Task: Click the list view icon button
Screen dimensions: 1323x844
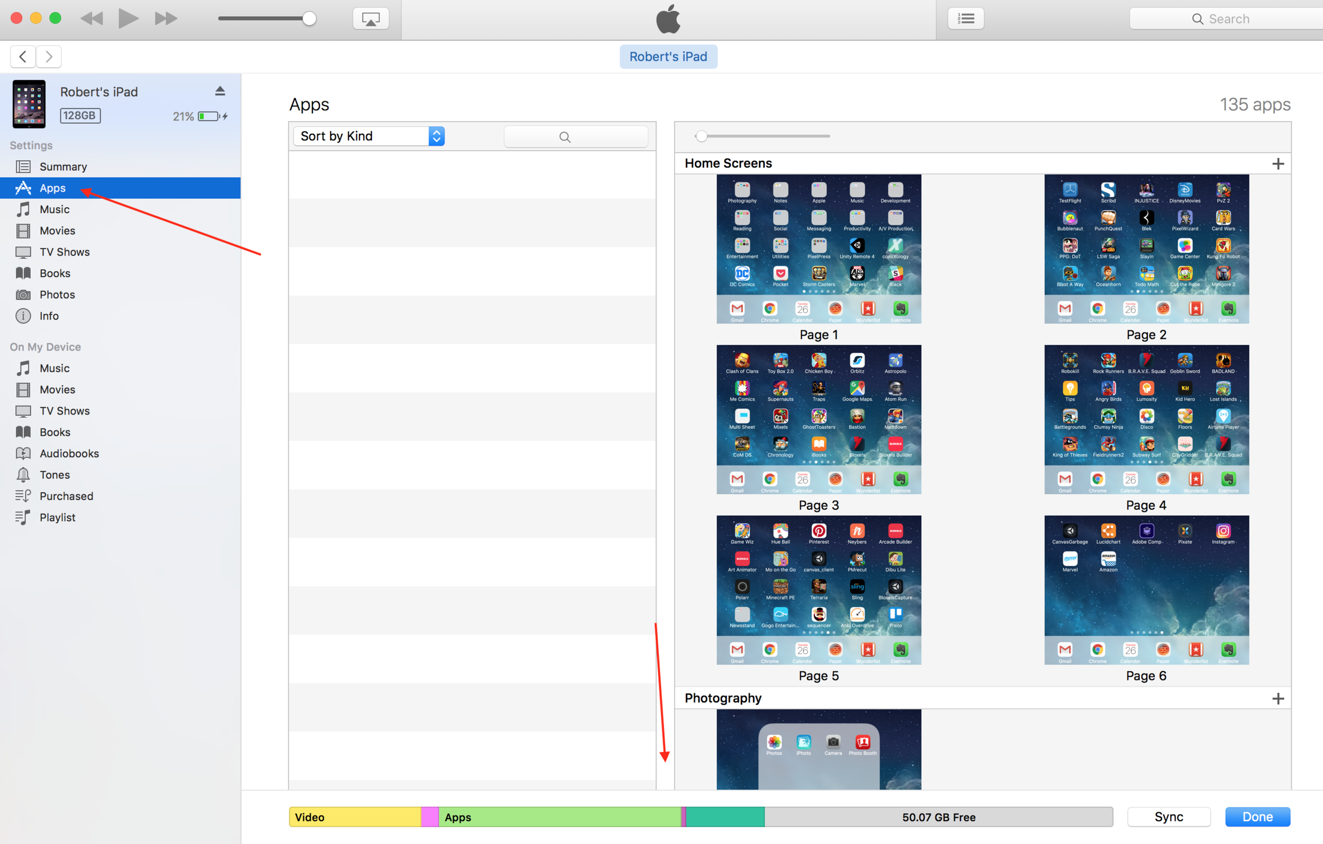Action: 965,19
